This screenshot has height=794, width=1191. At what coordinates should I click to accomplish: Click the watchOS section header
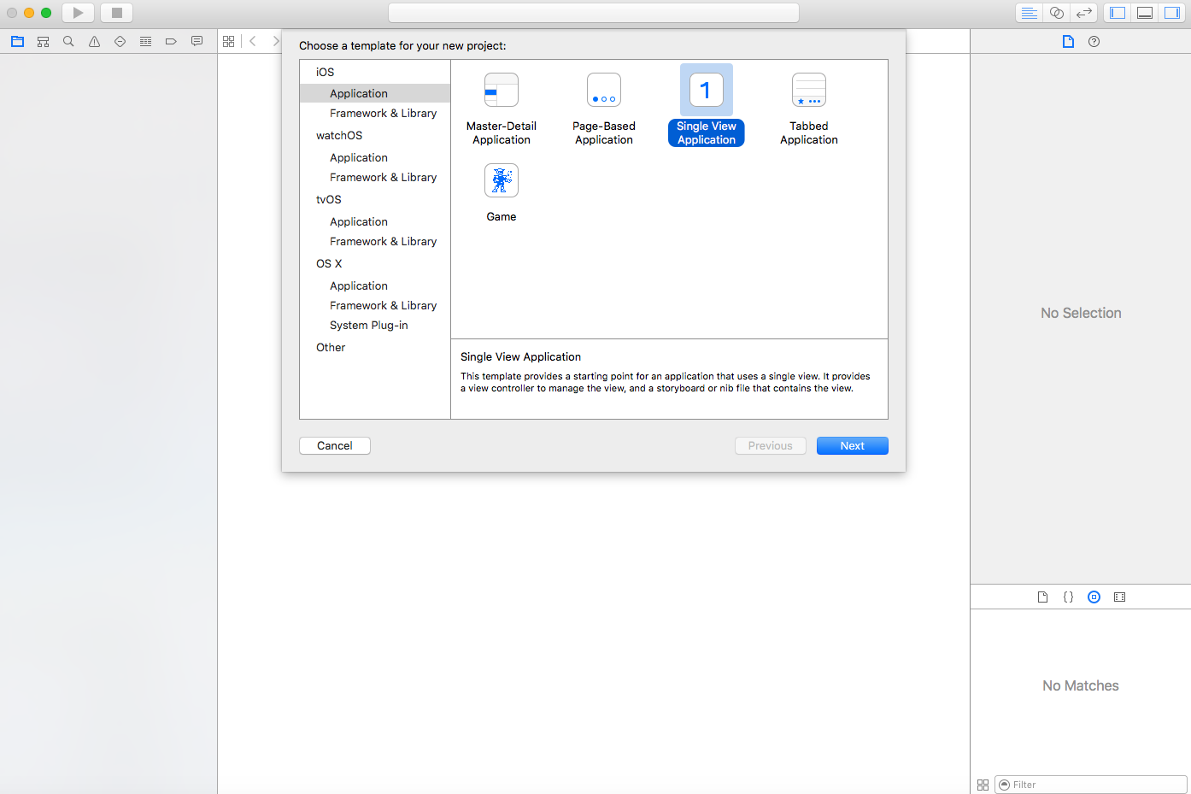[339, 135]
